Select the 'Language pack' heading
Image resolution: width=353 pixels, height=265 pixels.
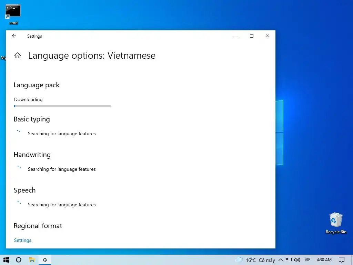37,85
